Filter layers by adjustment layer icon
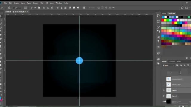Screen dimensions: 191x107 click(x=181, y=65)
